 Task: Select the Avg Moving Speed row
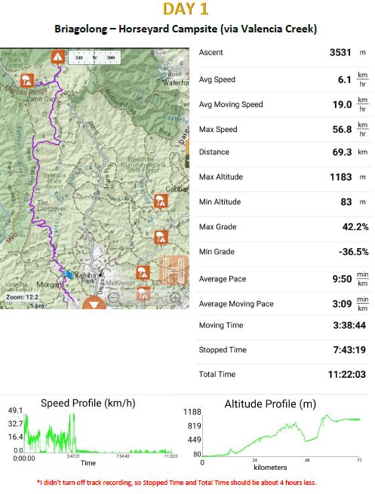click(x=284, y=105)
